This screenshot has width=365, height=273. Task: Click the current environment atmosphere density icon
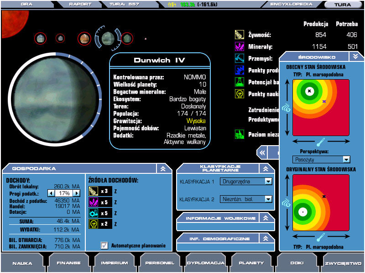287,108
